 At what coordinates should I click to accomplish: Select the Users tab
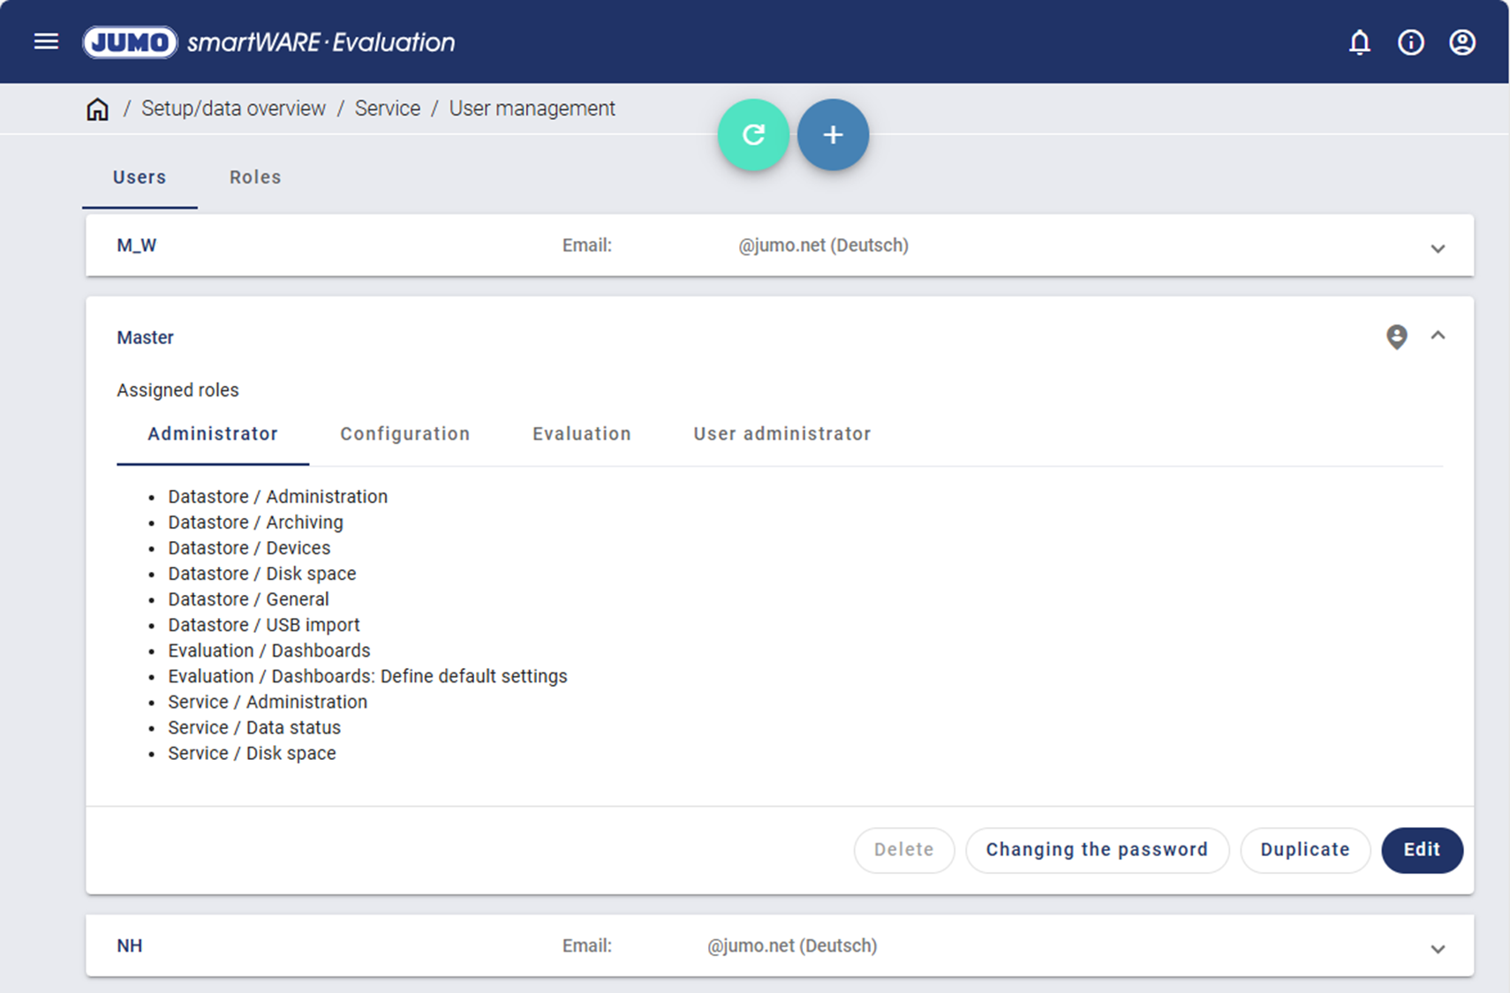pyautogui.click(x=140, y=177)
